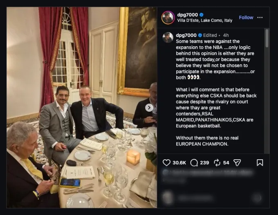
Task: Click the heart like icon
Action: coord(166,163)
